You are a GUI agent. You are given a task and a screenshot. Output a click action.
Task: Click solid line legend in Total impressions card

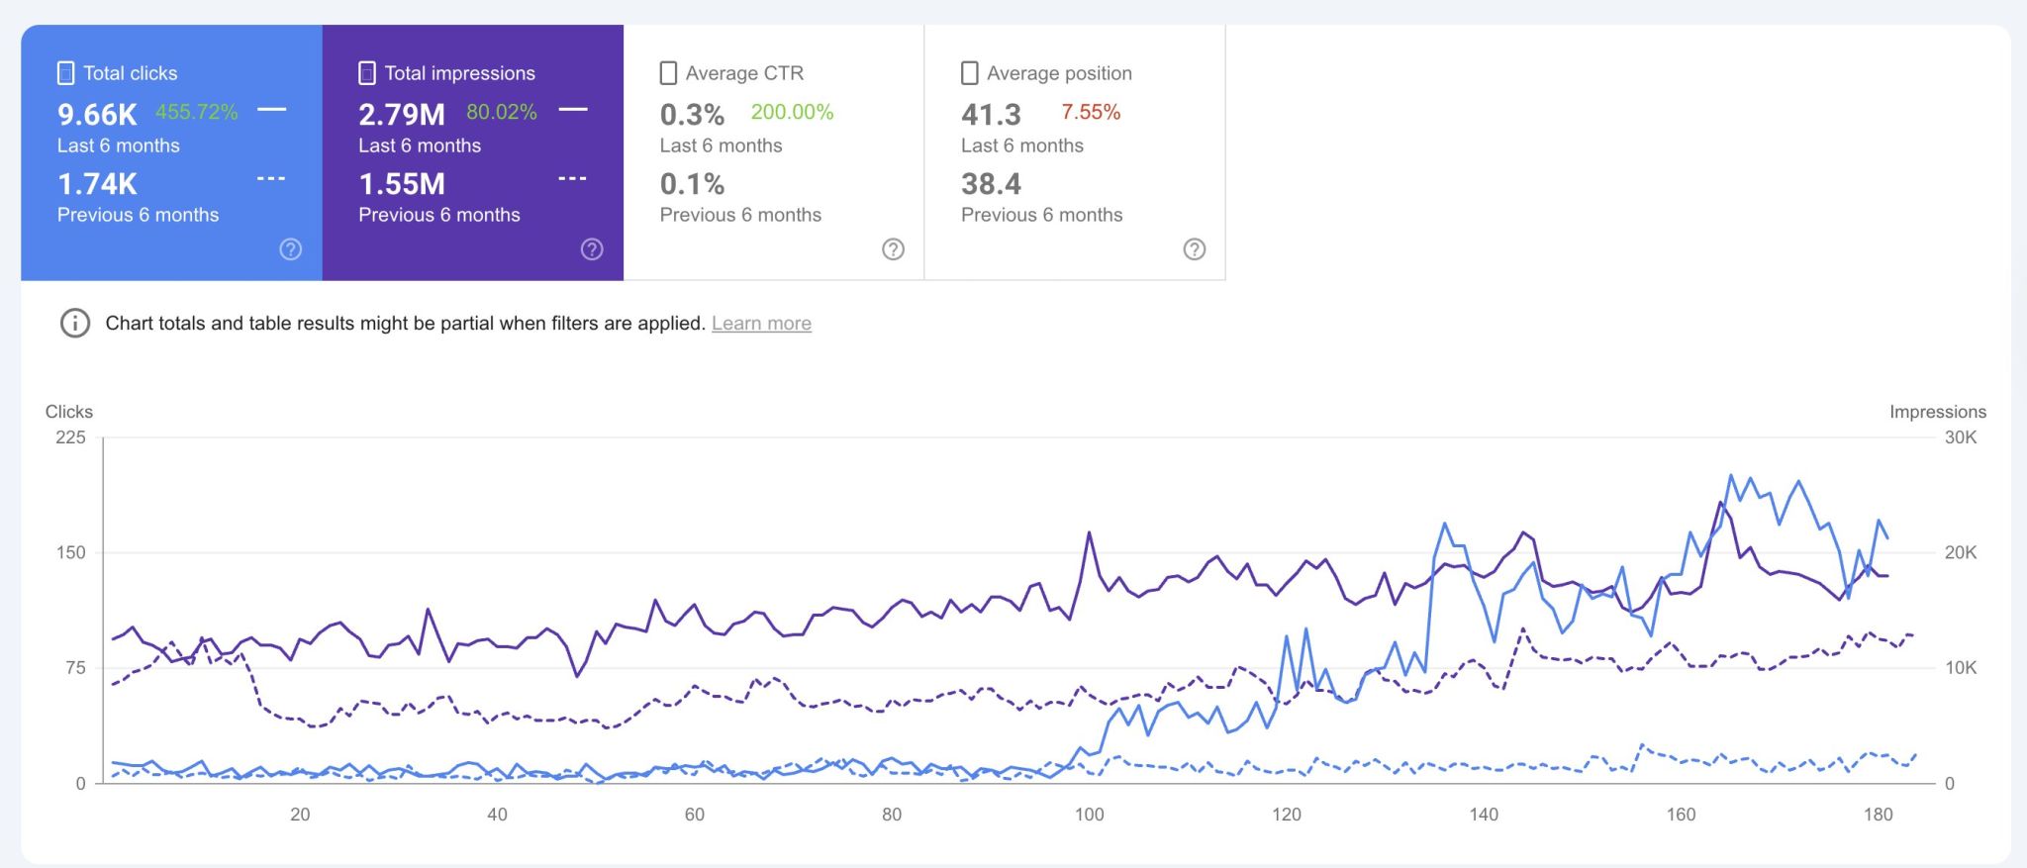point(573,110)
